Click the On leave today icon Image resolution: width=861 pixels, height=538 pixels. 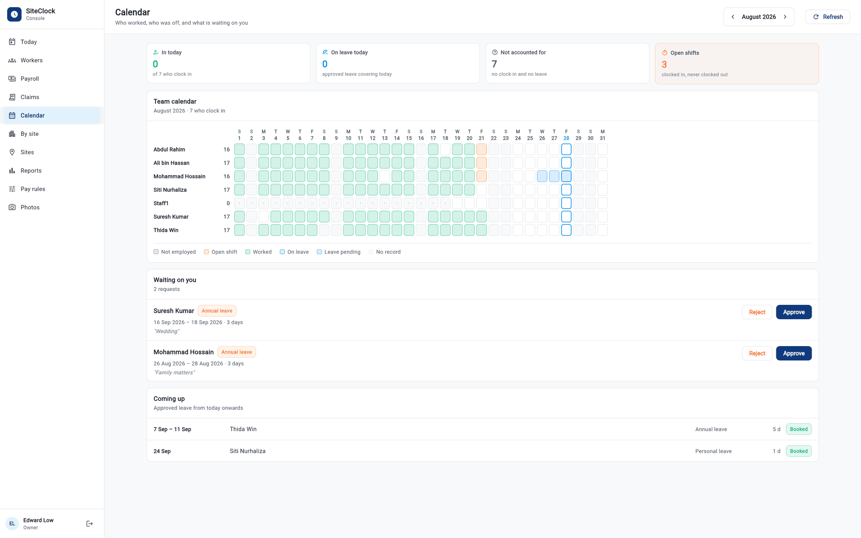(325, 52)
